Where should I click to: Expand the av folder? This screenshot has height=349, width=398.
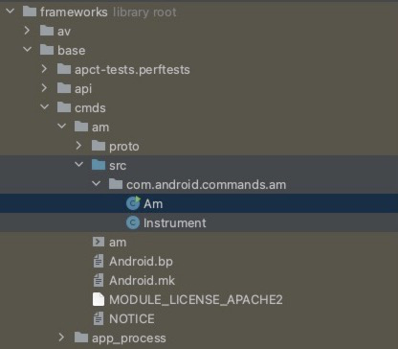pos(28,31)
